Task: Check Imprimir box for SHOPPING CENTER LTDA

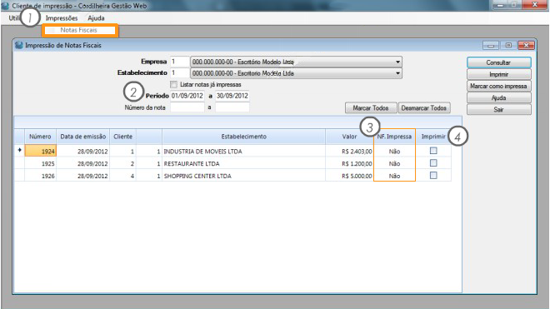Action: 433,176
